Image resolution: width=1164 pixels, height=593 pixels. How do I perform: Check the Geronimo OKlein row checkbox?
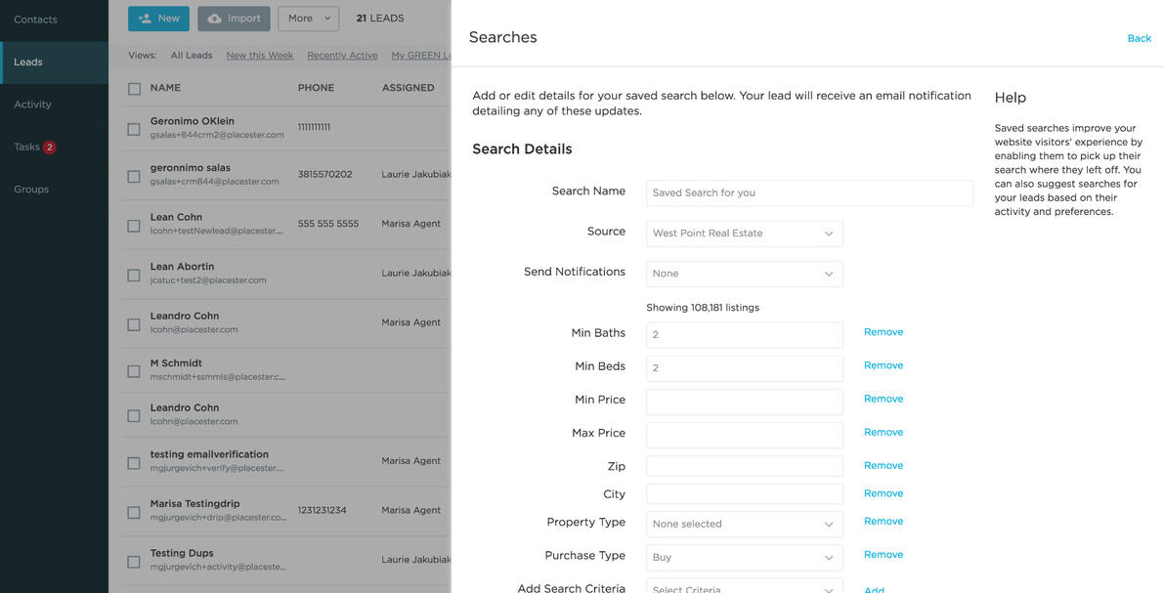point(134,127)
